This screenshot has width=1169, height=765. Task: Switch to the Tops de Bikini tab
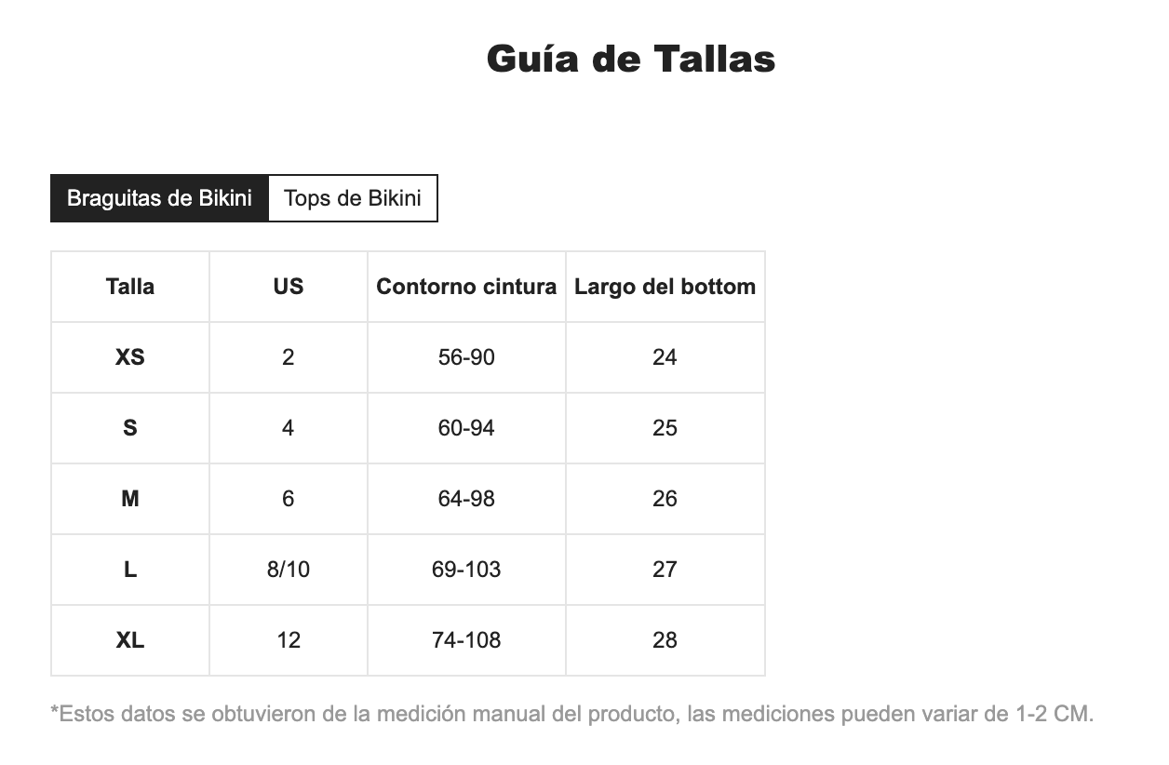click(353, 198)
